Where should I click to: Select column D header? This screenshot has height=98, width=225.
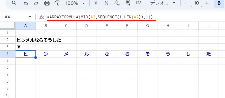click(x=86, y=26)
